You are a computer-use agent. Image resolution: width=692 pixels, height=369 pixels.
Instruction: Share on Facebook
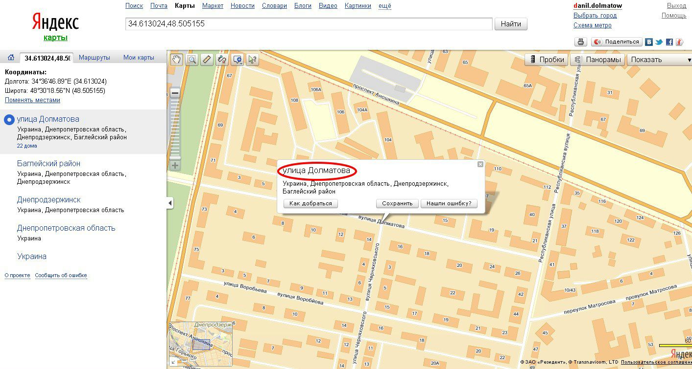[669, 42]
